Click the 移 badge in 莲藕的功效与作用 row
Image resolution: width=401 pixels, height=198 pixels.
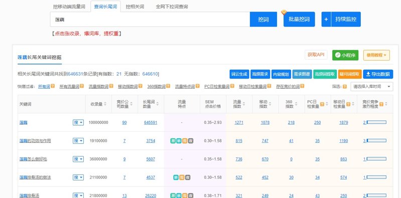(x=179, y=141)
